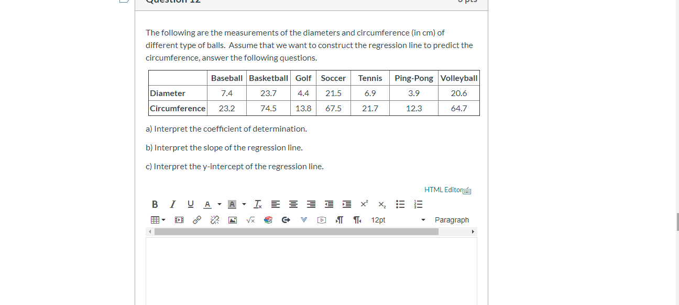Screen dimensions: 679x305
Task: Open the math equation editor
Action: coord(250,220)
